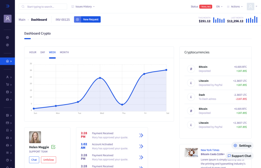Open the shopping cart icon in the sidebar

[x=7, y=85]
